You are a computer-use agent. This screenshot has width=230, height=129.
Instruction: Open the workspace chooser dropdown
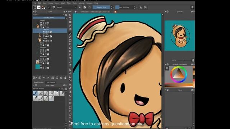(x=193, y=7)
